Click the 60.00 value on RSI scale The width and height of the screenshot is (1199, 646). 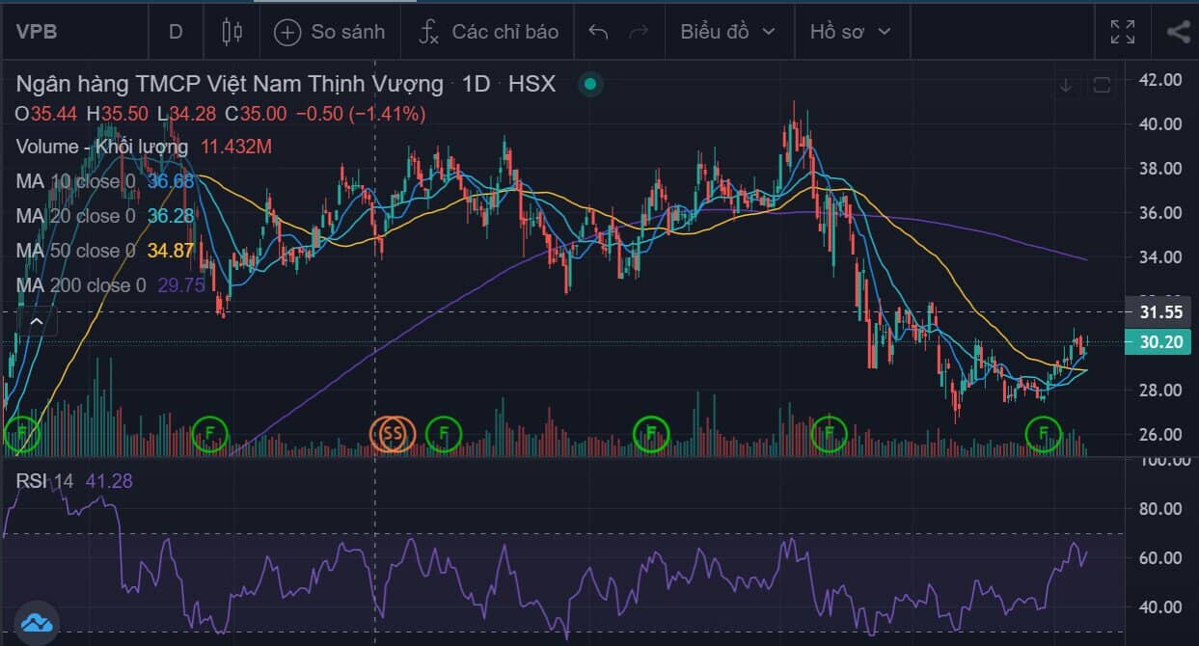[1159, 558]
